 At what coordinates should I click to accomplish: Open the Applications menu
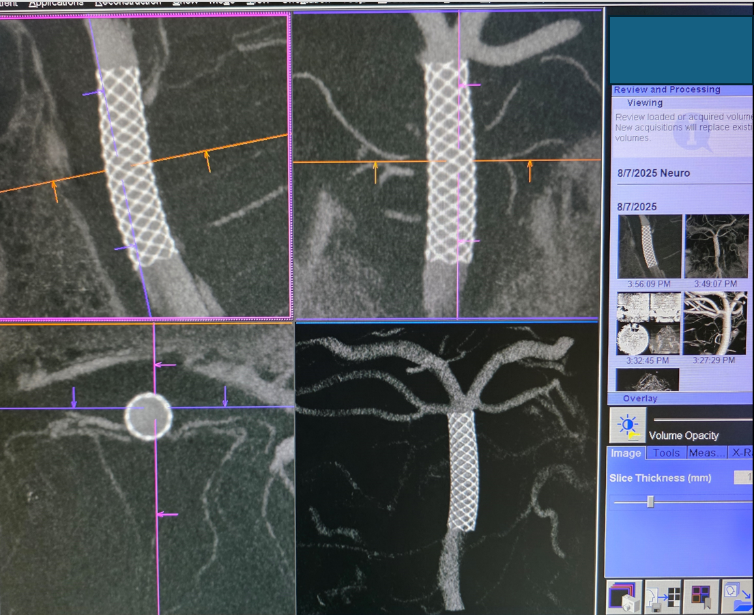click(x=56, y=3)
